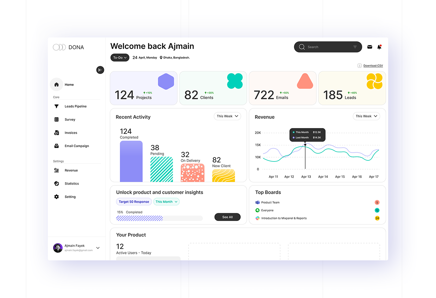436x298 pixels.
Task: Toggle the Target 50 Response filter
Action: [x=134, y=202]
